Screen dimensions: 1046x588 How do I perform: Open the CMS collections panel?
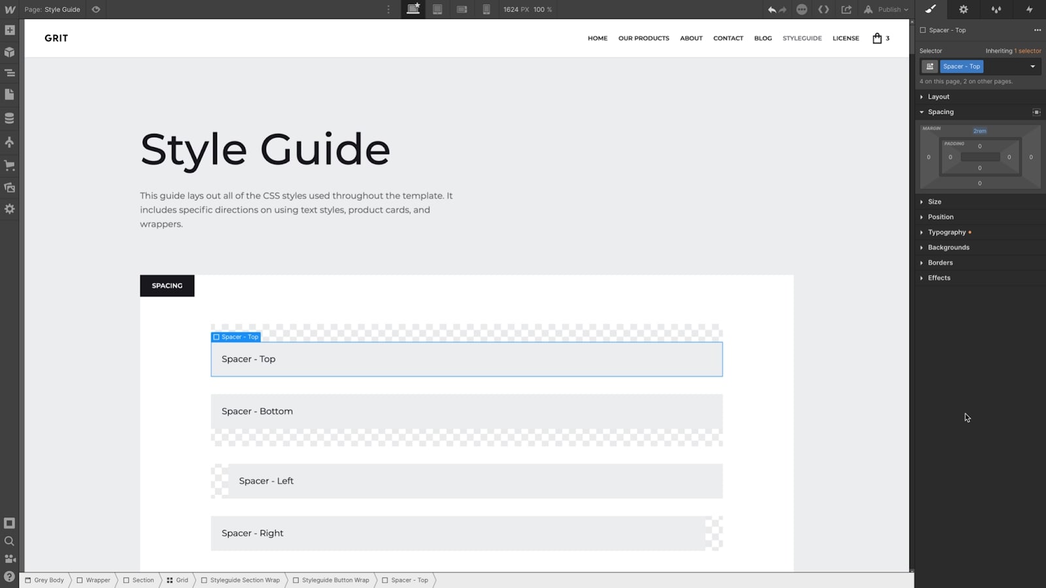10,118
